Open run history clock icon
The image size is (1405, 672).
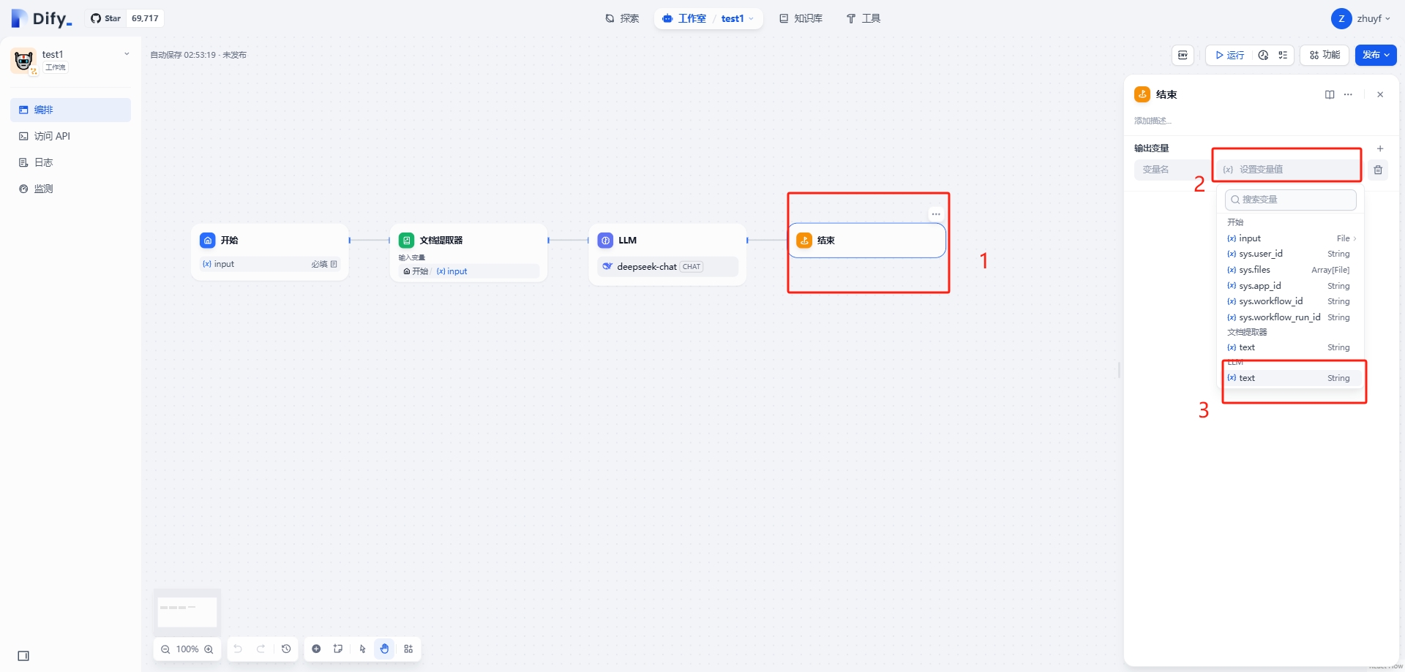coord(1263,55)
